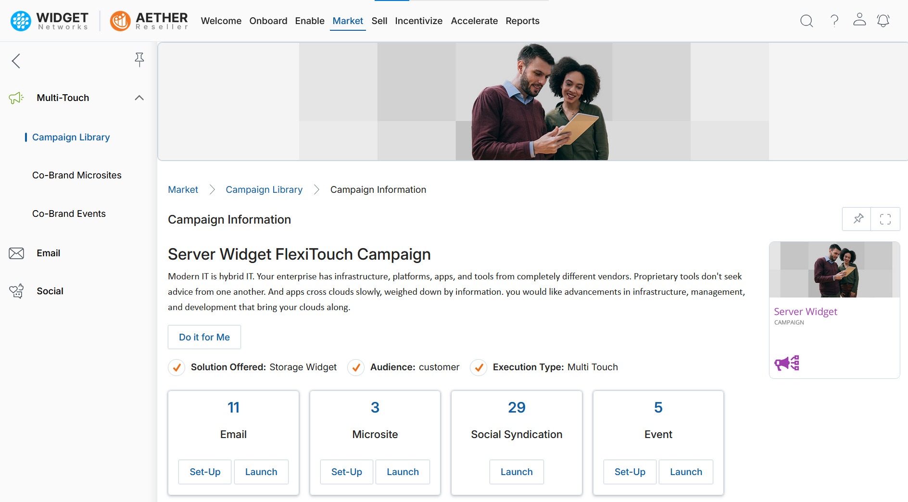
Task: Expand the Social sidebar section
Action: tap(50, 291)
